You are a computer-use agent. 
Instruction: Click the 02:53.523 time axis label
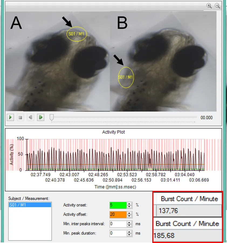coord(127,175)
